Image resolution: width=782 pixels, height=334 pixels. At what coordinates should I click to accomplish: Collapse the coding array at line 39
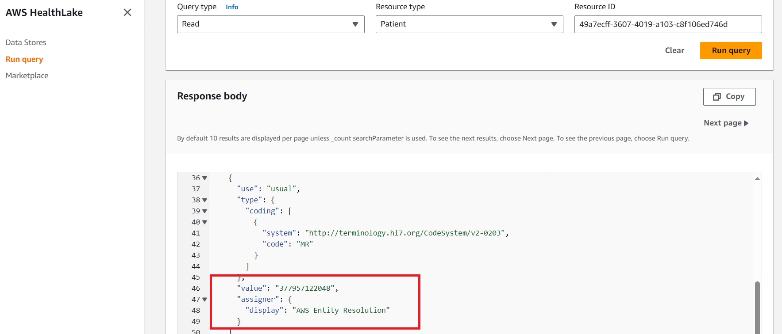[204, 211]
